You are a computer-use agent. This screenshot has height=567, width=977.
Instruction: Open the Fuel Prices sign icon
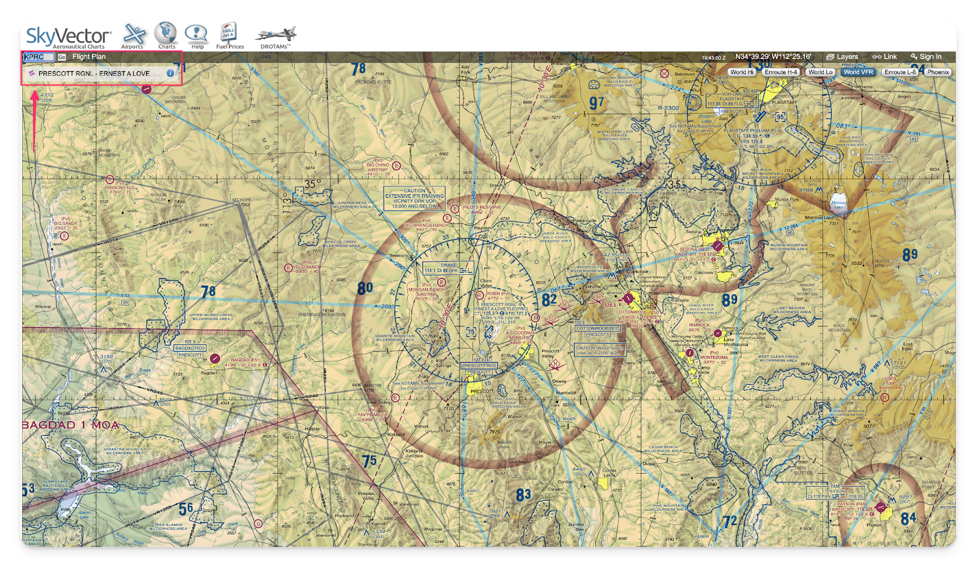(x=228, y=32)
